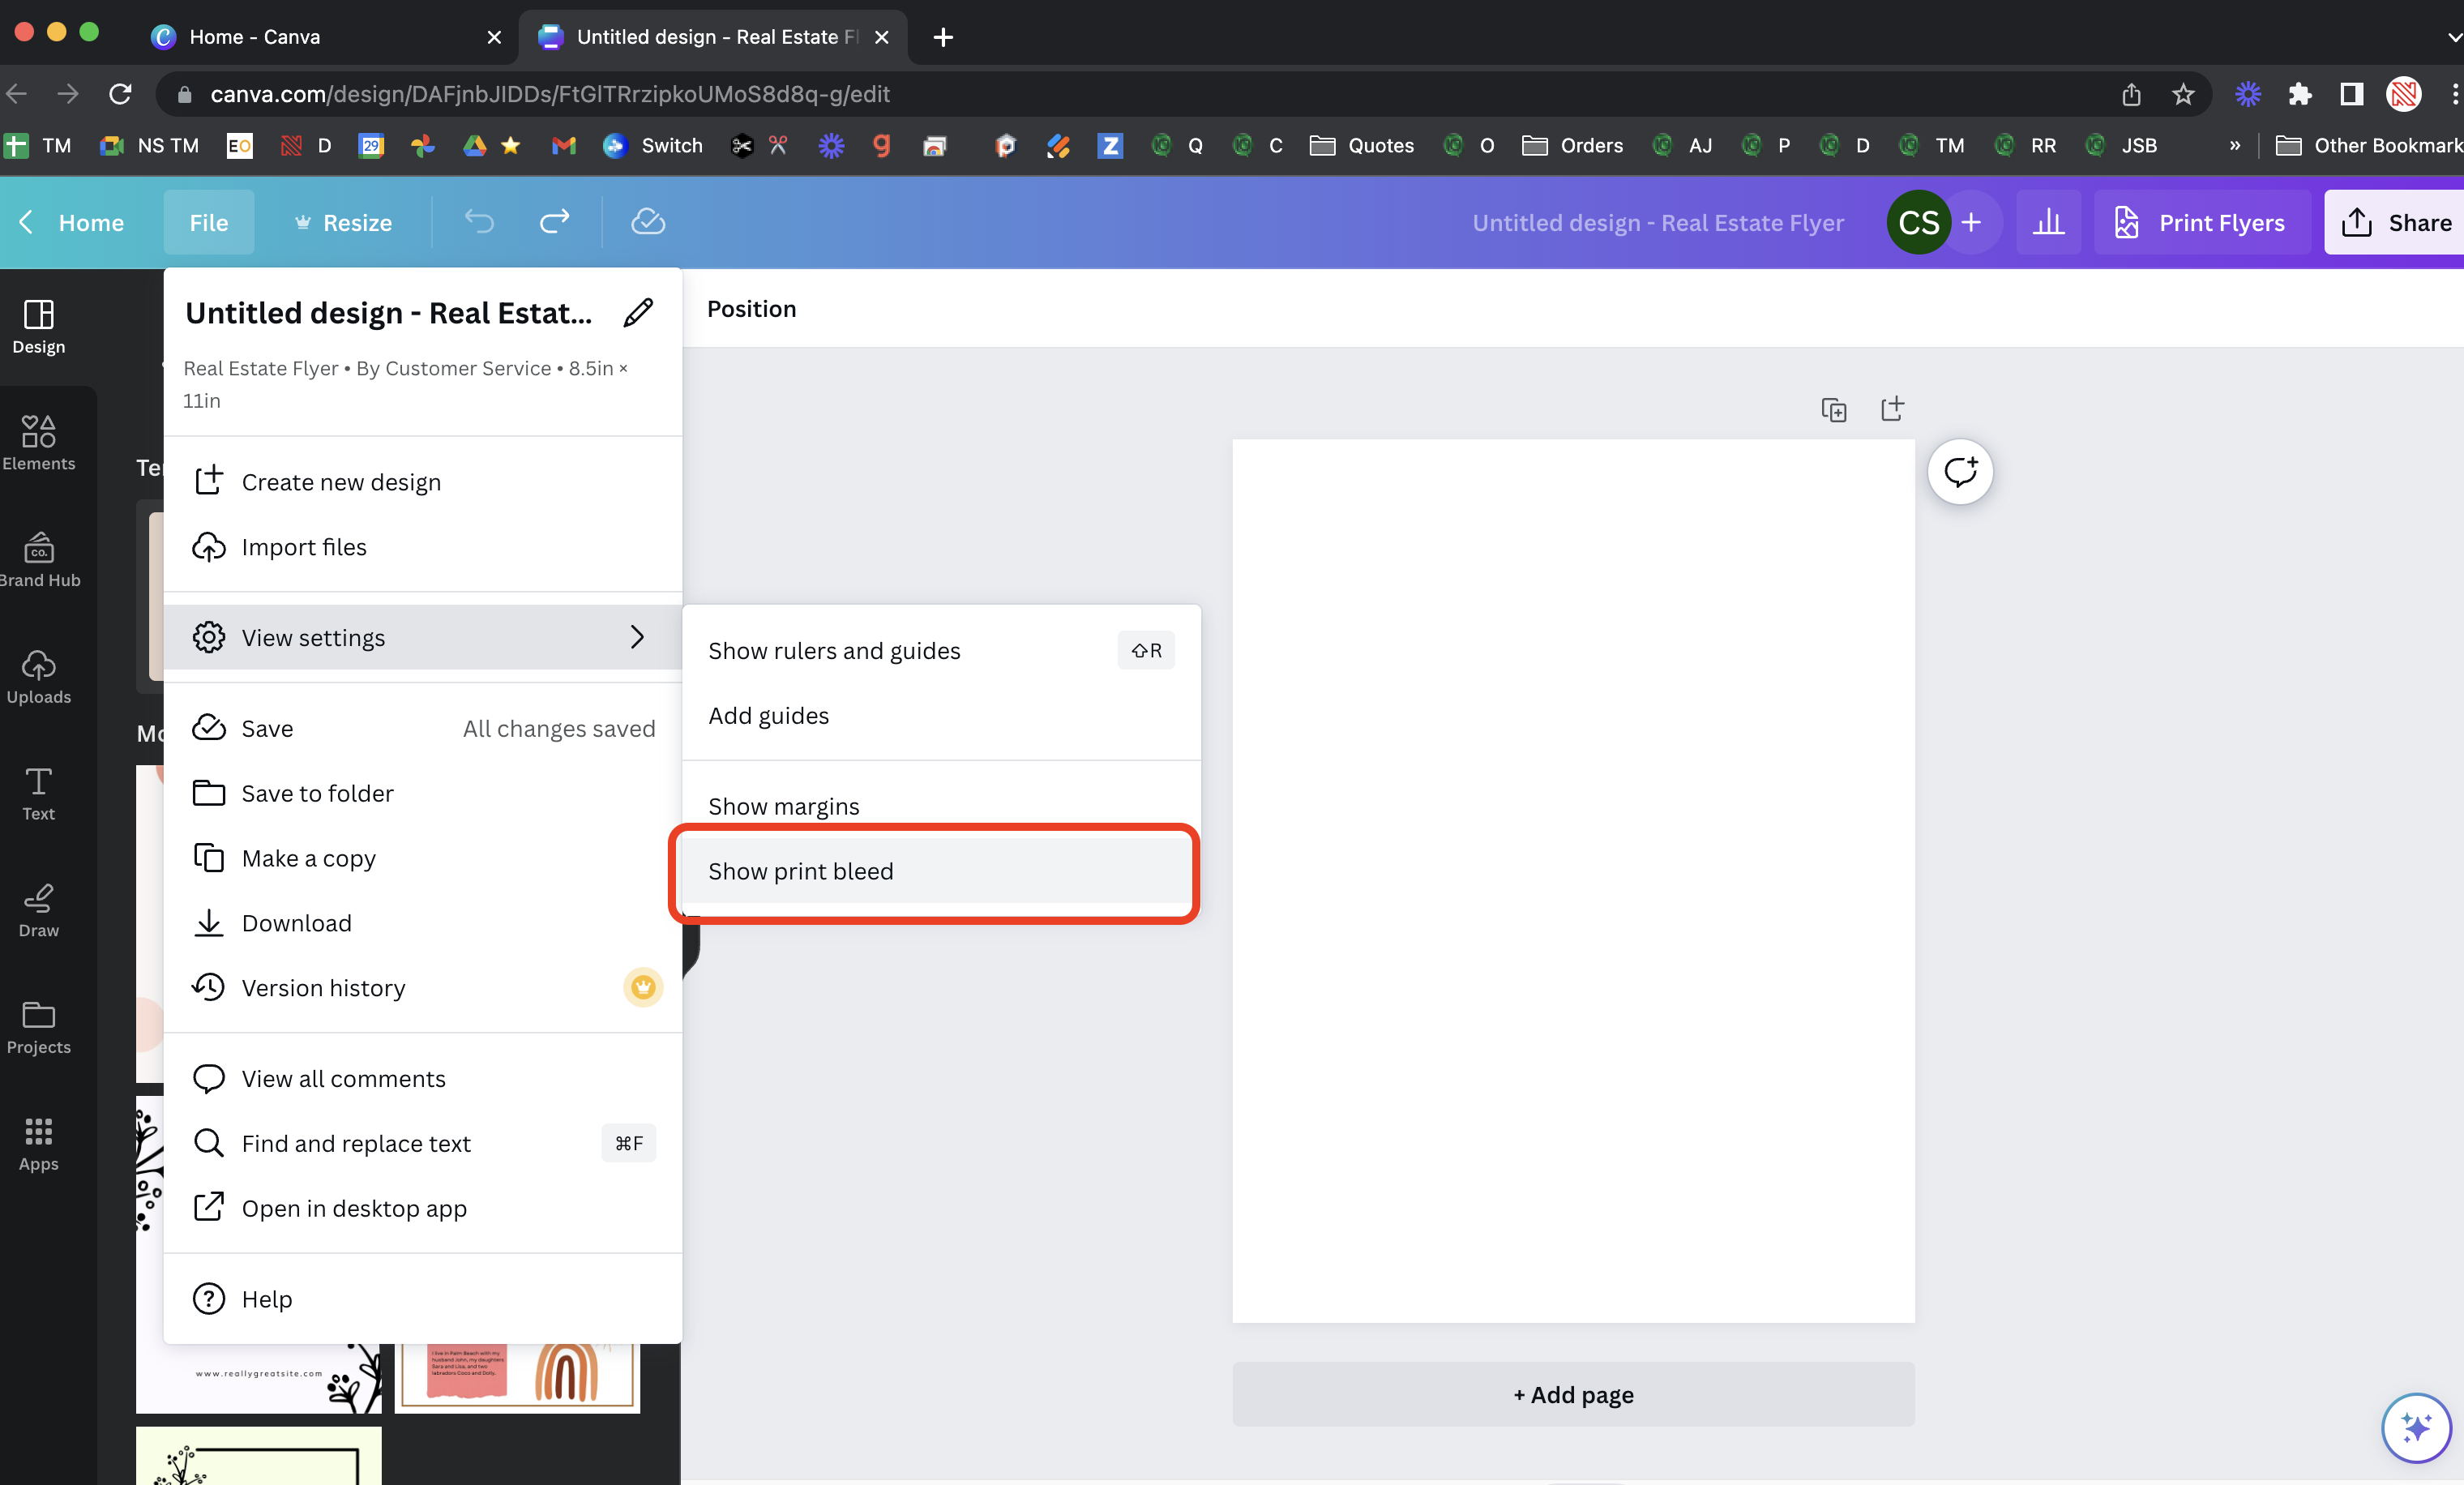Open the Chrome extensions puzzle icon
Viewport: 2464px width, 1485px height.
tap(2300, 94)
